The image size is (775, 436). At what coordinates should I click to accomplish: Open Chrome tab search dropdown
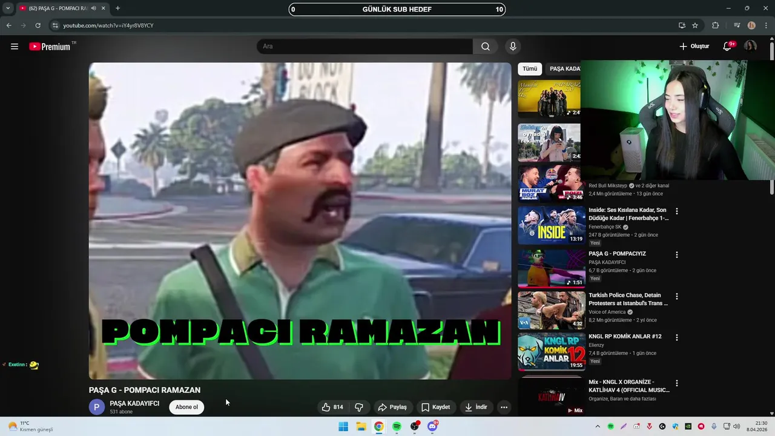(x=8, y=8)
